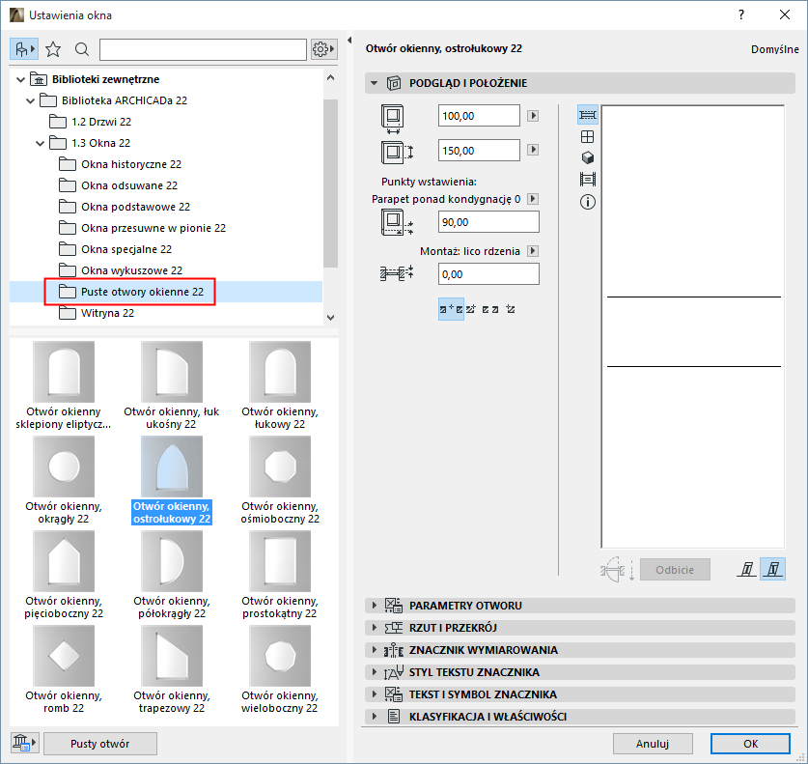Switch preview to elevation view icon
The image size is (808, 764).
click(x=588, y=136)
